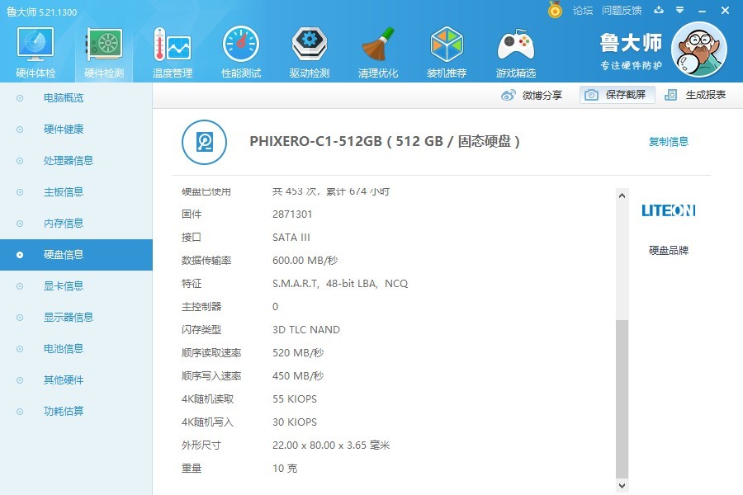The height and width of the screenshot is (495, 743).
Task: Open the dropdown arrow in the title bar
Action: [x=679, y=11]
